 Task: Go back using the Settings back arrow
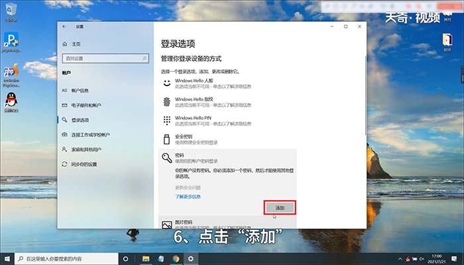[64, 26]
